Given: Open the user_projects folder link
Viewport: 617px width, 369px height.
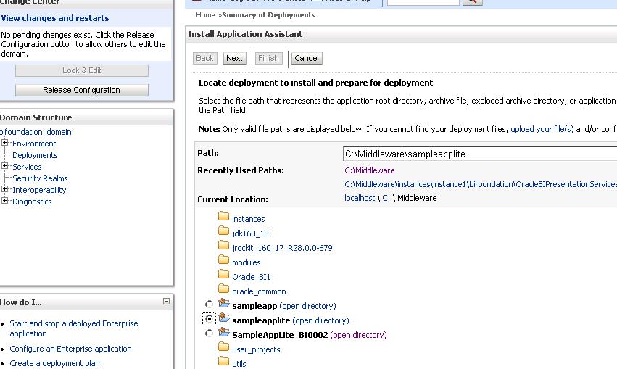Looking at the screenshot, I should (256, 349).
